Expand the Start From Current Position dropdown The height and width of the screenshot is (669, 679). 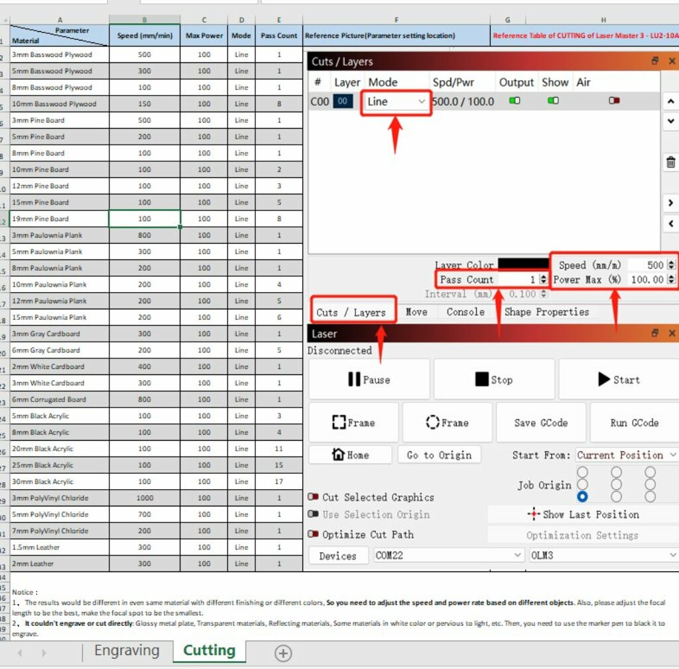click(626, 455)
